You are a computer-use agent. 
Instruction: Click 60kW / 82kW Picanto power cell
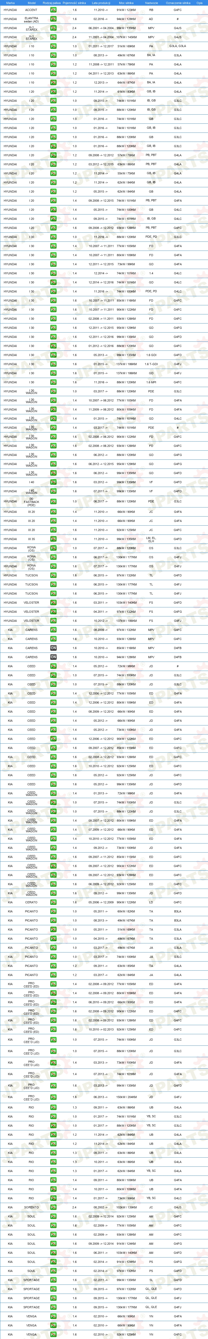tap(126, 911)
